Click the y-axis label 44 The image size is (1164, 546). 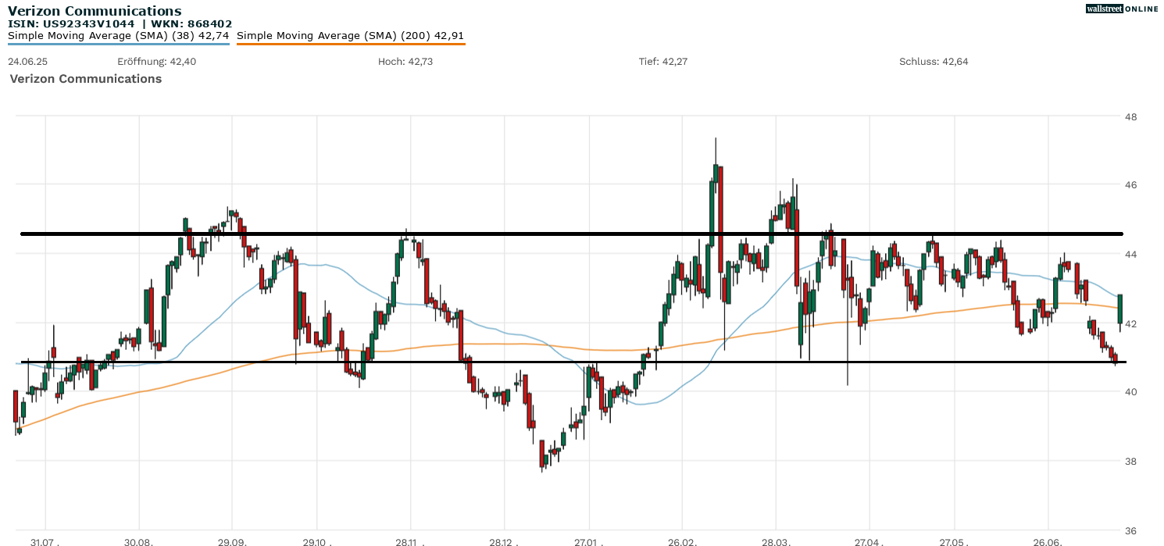[x=1130, y=255]
